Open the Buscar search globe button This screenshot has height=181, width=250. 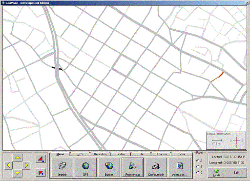(x=109, y=167)
